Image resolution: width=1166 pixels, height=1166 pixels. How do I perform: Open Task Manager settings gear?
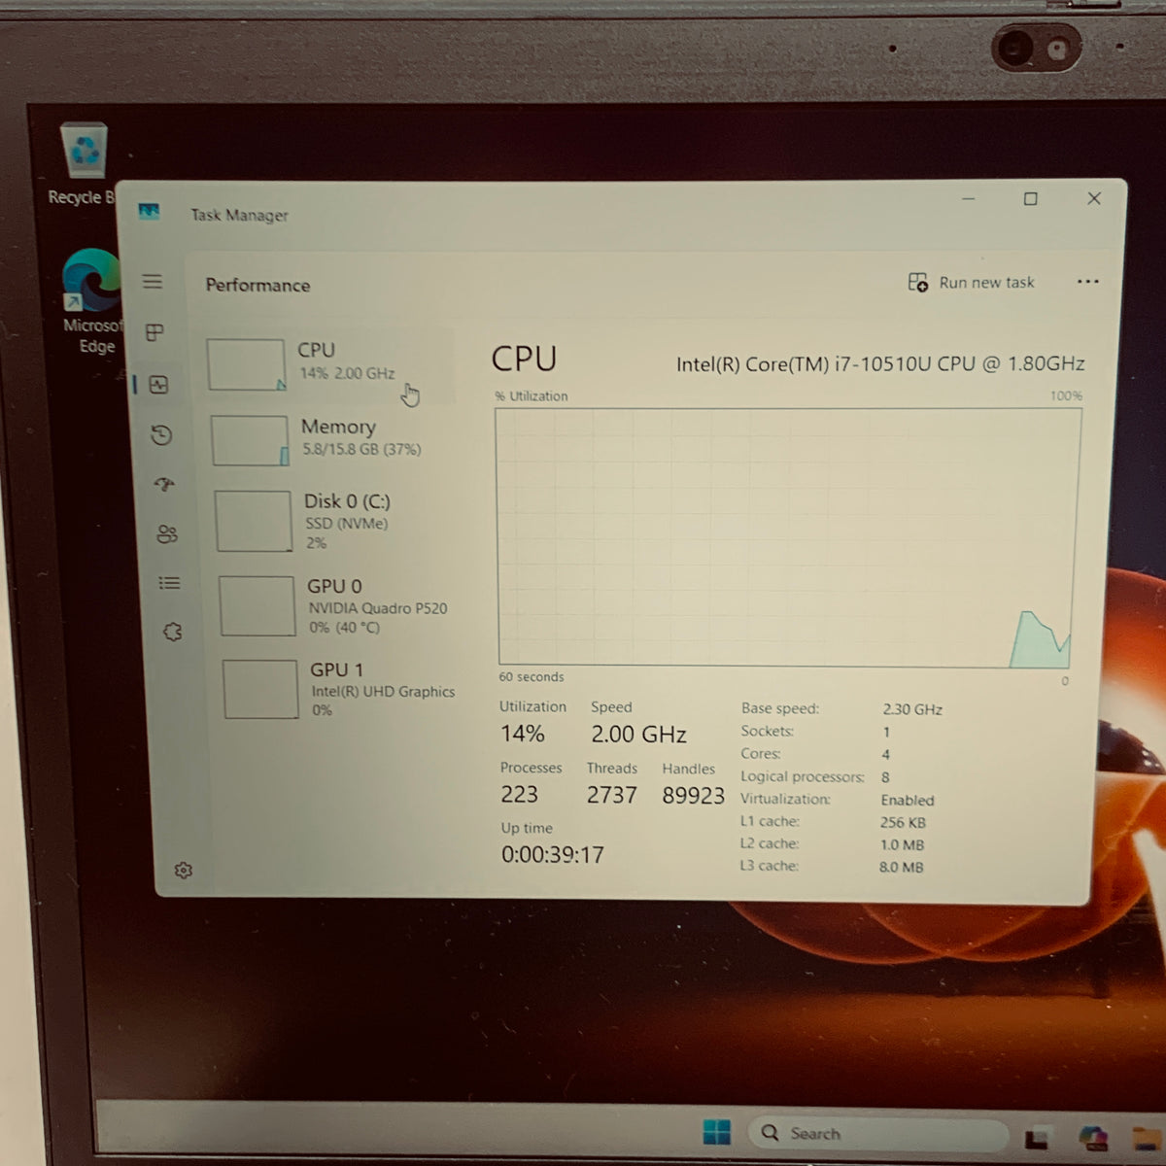(x=183, y=870)
